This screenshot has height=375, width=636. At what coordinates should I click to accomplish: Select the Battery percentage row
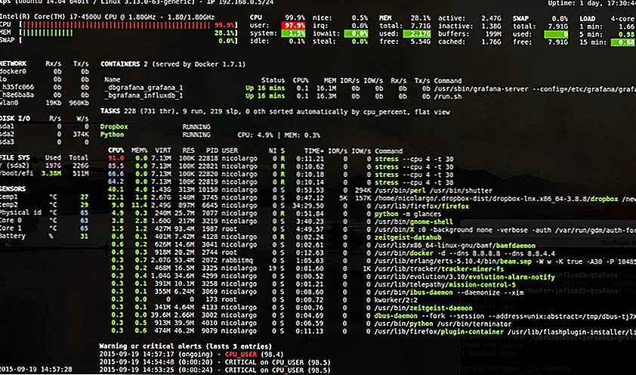point(45,236)
